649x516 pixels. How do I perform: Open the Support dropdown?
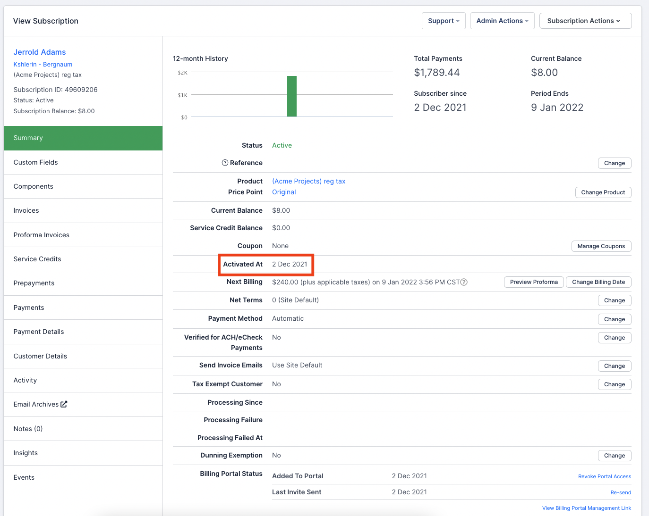pos(443,21)
